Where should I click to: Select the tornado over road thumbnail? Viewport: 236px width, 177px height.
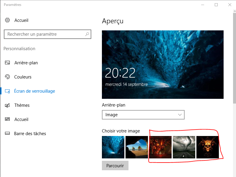184,147
